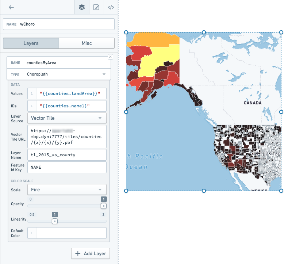Open the TYPE Choropleth dropdown

coord(59,74)
